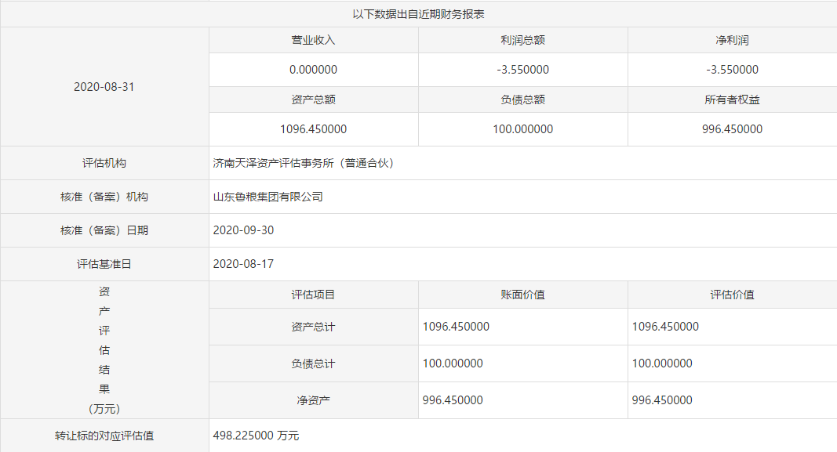Click the 评估机构 row label
The image size is (837, 452).
click(104, 164)
